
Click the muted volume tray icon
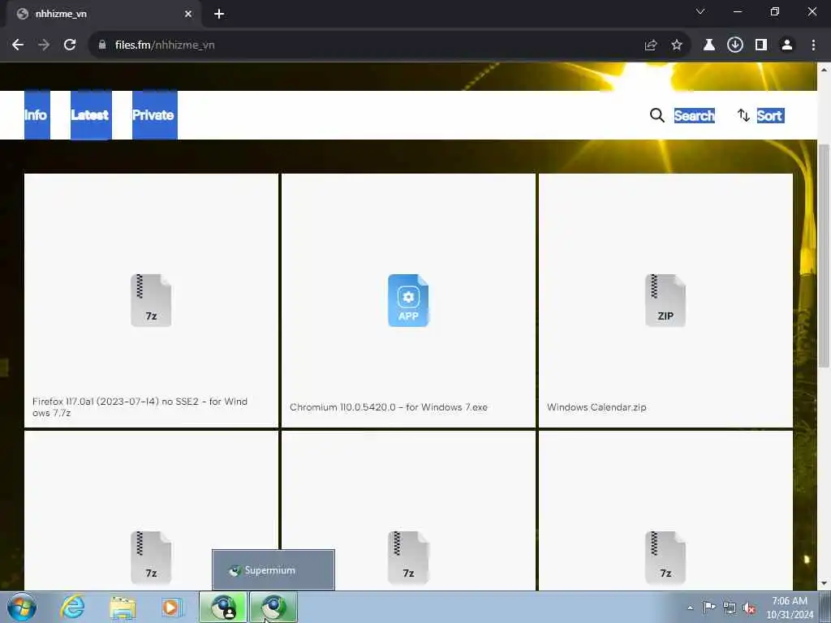(x=749, y=608)
